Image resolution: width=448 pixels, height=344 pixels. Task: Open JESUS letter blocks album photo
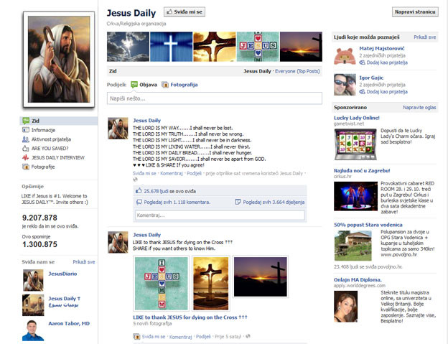[x=162, y=283]
